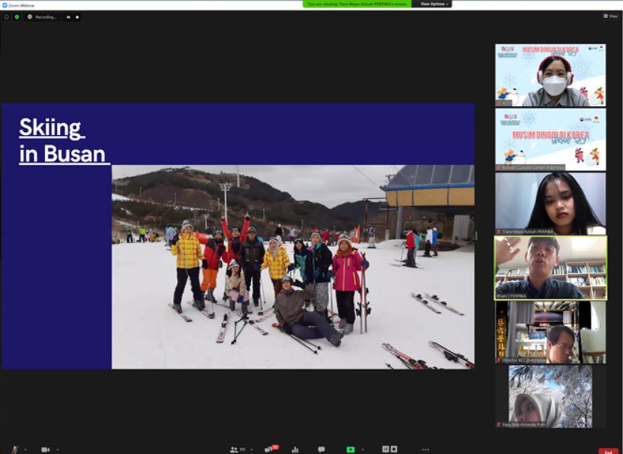Click the green Share Screen button

click(350, 449)
